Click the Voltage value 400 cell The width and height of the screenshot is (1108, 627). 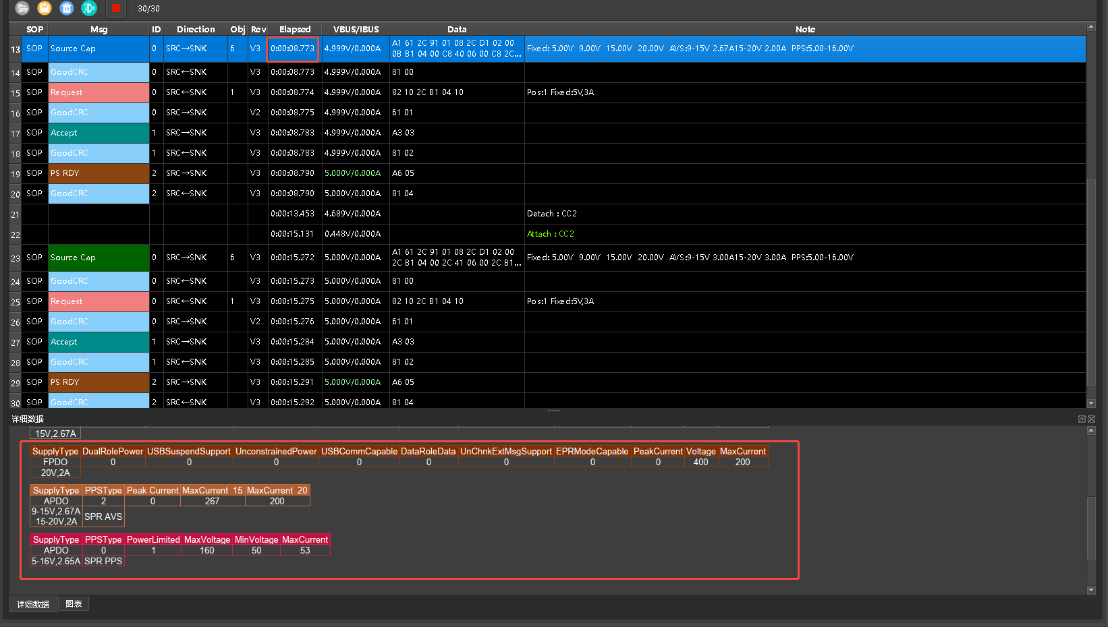[x=701, y=462]
